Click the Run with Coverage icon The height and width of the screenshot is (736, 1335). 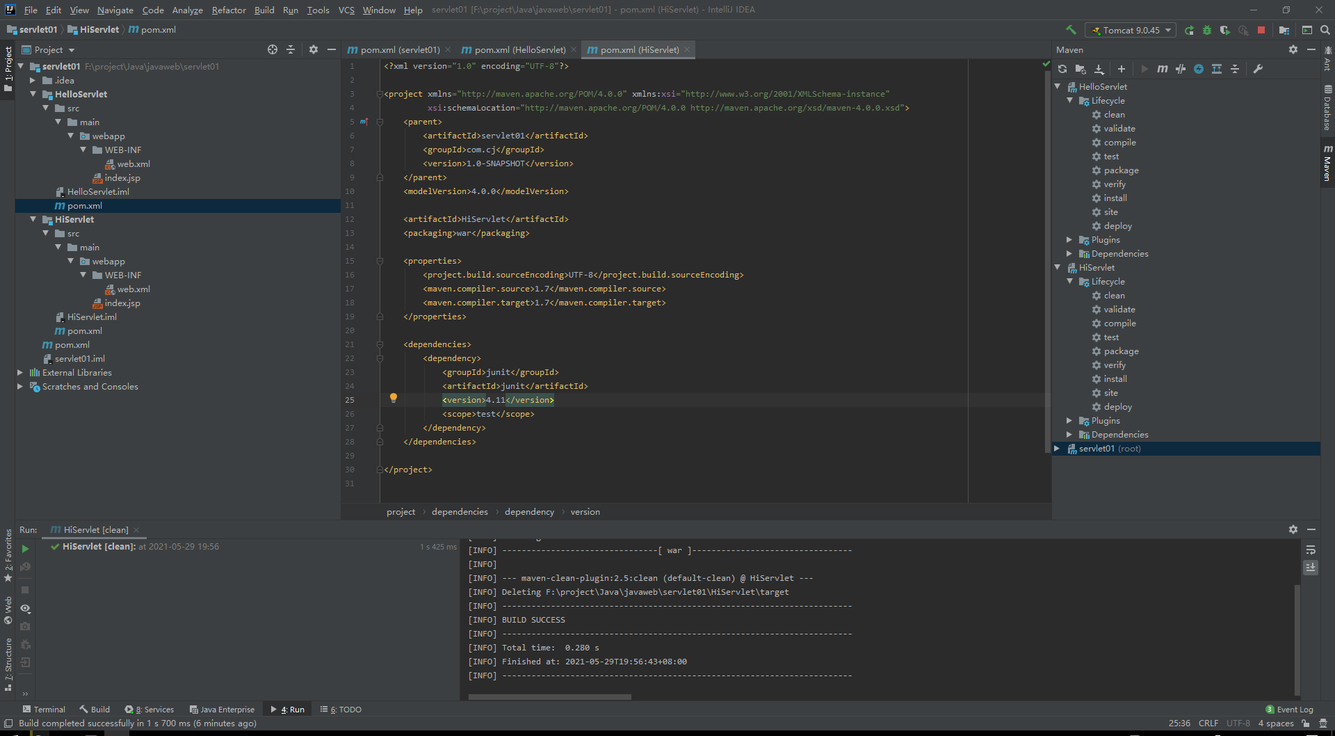point(1225,30)
